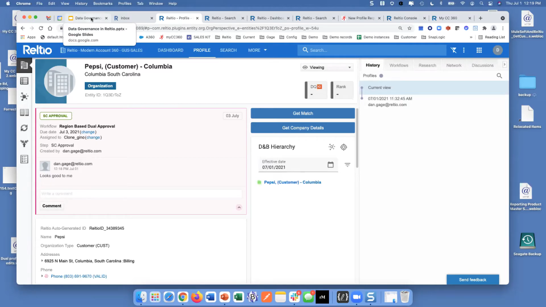Screen dimensions: 546x307
Task: Open the calendar picker for Effective date
Action: coord(331,165)
